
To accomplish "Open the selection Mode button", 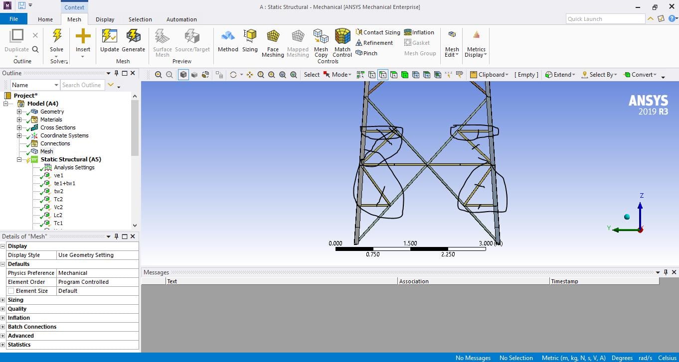I will tap(338, 75).
